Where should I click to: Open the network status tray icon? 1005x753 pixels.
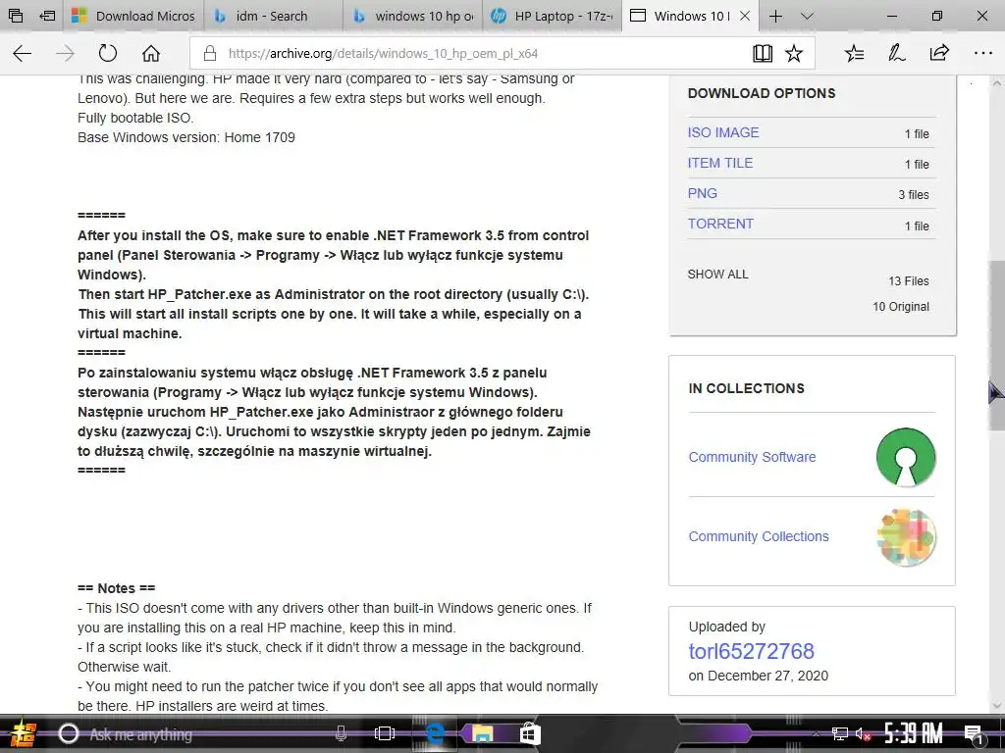(x=840, y=734)
